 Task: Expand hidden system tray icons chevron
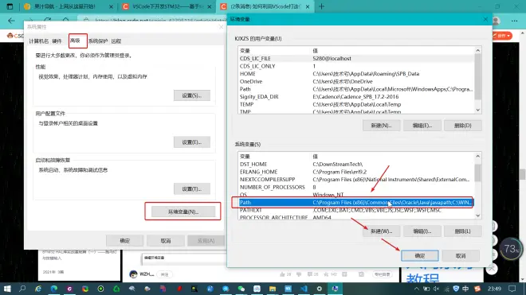point(417,289)
